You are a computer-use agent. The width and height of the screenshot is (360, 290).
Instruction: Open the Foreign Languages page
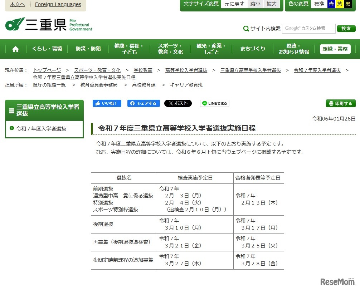(58, 4)
